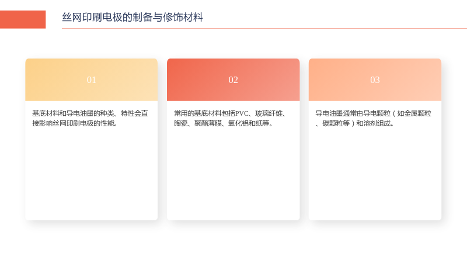Click the line 接影响丝网印刷电极的性能
The height and width of the screenshot is (263, 467).
point(75,123)
